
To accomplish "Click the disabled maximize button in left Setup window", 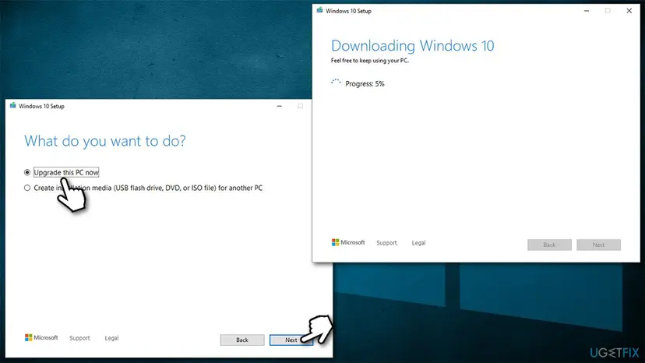I will [300, 106].
